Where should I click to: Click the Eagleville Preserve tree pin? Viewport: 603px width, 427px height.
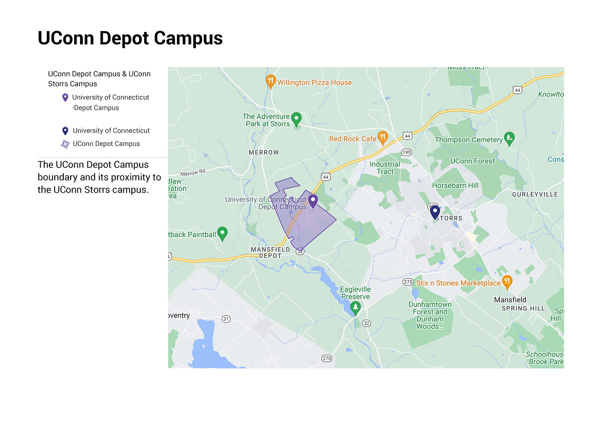(355, 308)
